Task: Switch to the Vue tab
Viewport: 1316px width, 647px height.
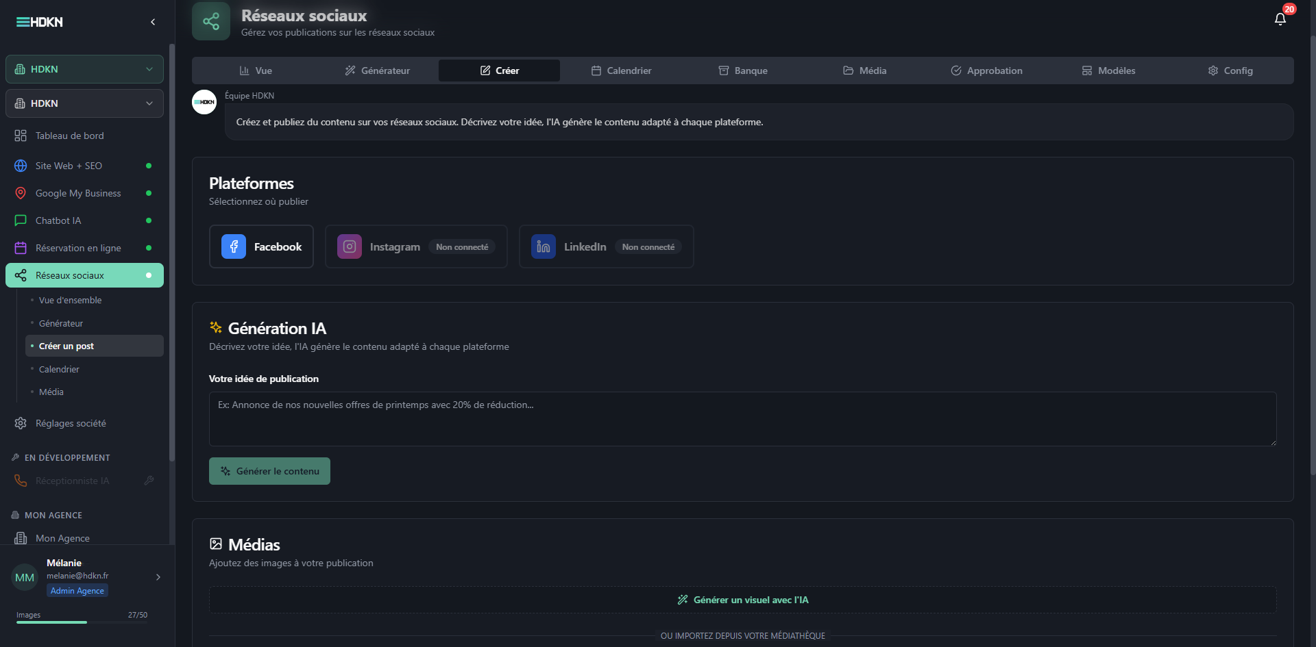Action: (x=256, y=71)
